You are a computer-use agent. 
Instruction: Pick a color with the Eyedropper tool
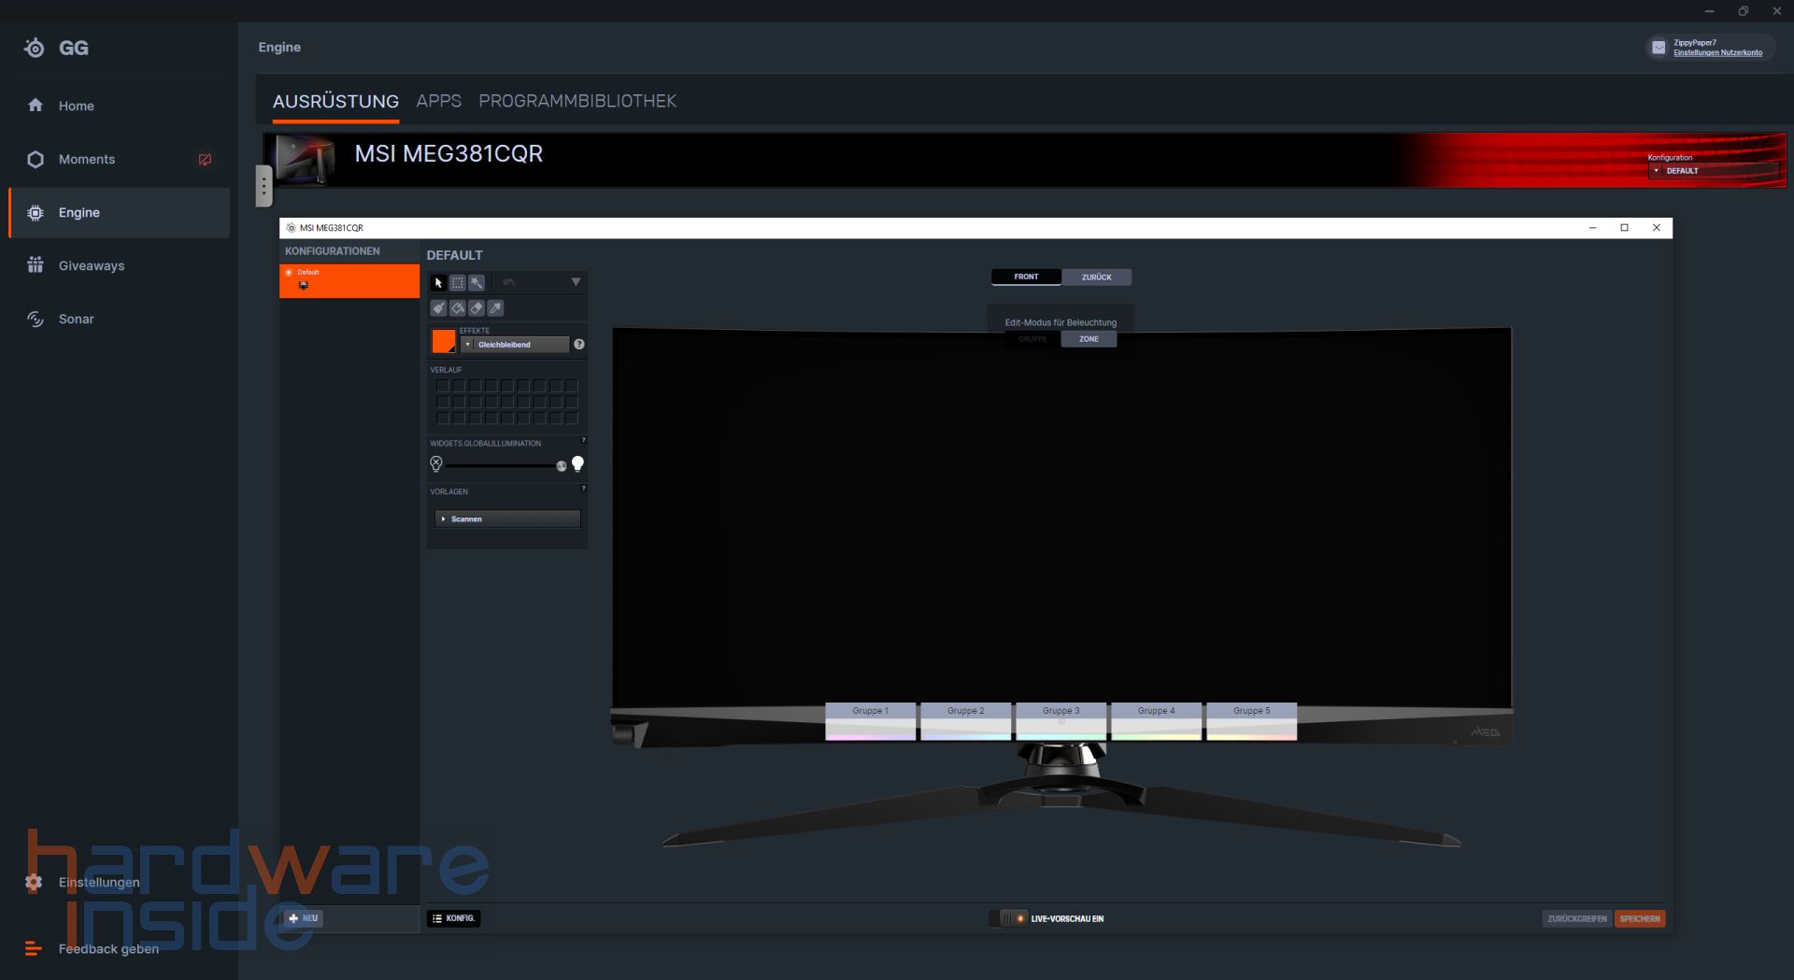(496, 308)
